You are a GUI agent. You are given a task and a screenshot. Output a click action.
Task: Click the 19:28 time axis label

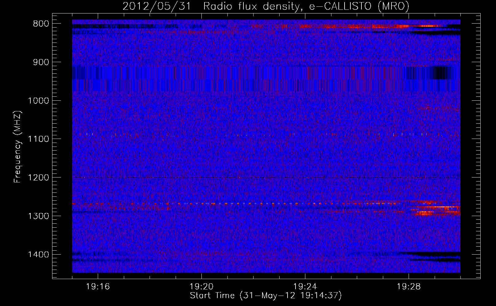(x=409, y=287)
